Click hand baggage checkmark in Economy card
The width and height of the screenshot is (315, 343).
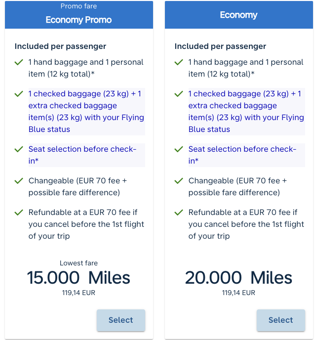[179, 63]
